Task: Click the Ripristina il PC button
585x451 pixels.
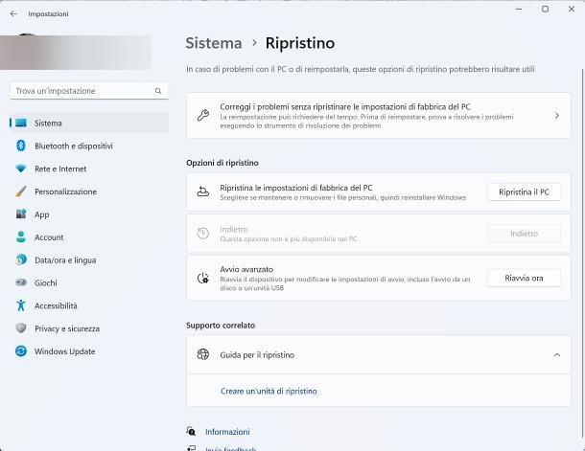Action: click(524, 192)
